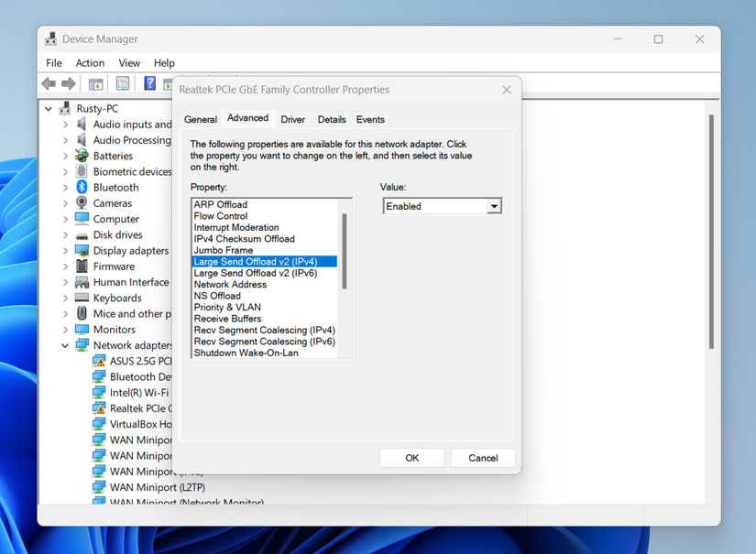
Task: Select the Batteries icon in the tree
Action: (82, 156)
